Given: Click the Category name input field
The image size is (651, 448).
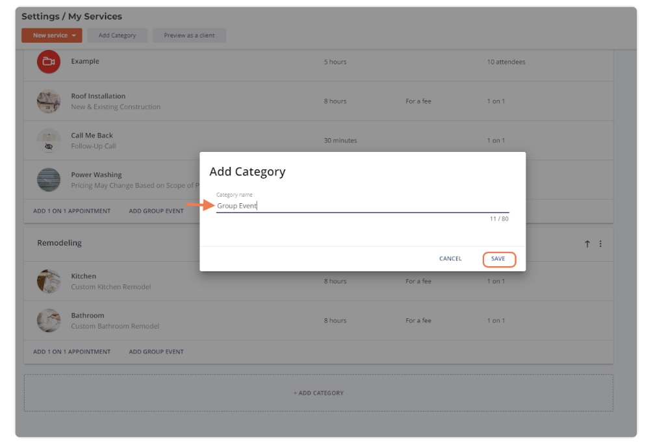Looking at the screenshot, I should coord(362,206).
